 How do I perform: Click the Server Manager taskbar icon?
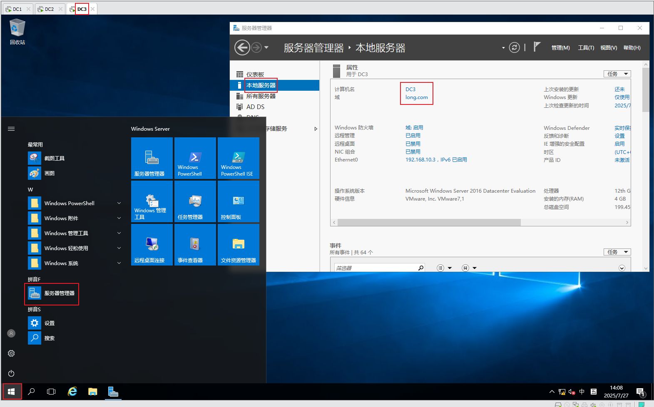[113, 392]
